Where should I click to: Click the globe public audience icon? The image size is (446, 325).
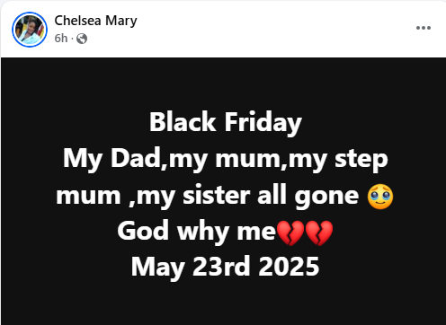click(x=82, y=39)
